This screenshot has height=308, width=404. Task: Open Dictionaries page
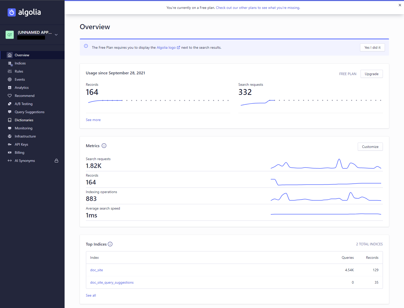(32, 120)
